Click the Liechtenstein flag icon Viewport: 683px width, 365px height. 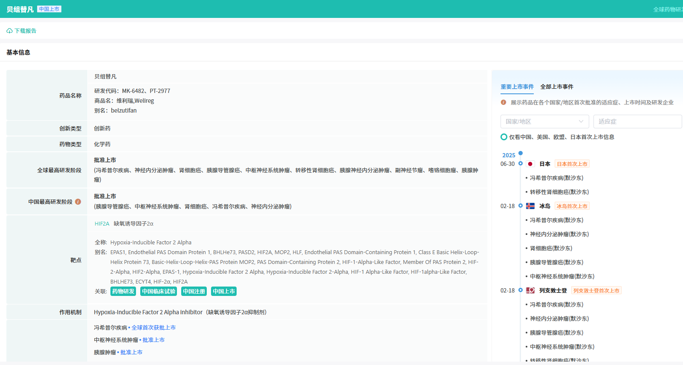tap(530, 291)
